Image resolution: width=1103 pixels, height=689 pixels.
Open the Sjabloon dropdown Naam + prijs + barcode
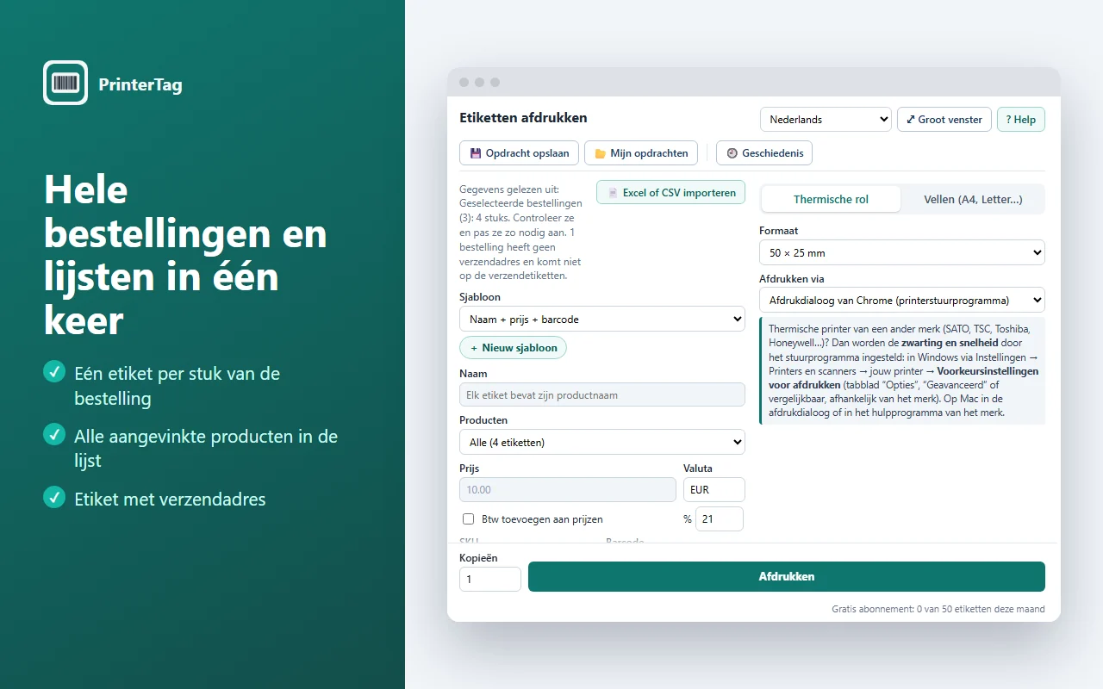[602, 320]
